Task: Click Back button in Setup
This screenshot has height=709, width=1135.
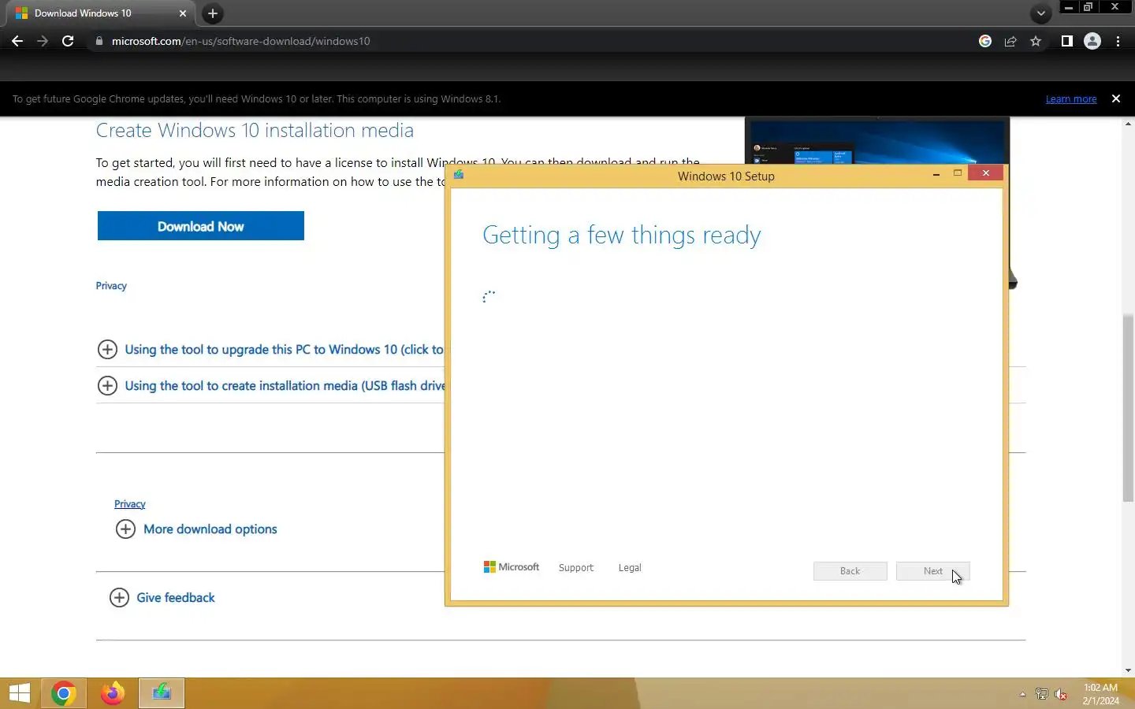Action: tap(850, 571)
